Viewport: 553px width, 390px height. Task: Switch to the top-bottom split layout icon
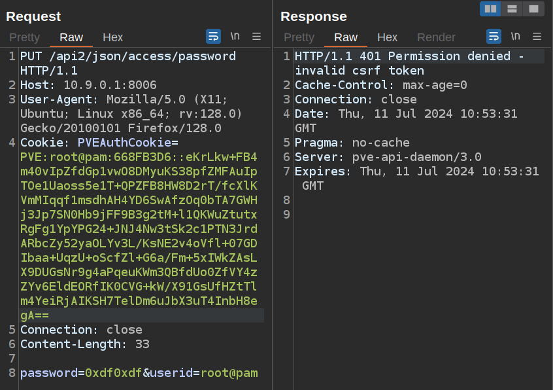click(512, 9)
